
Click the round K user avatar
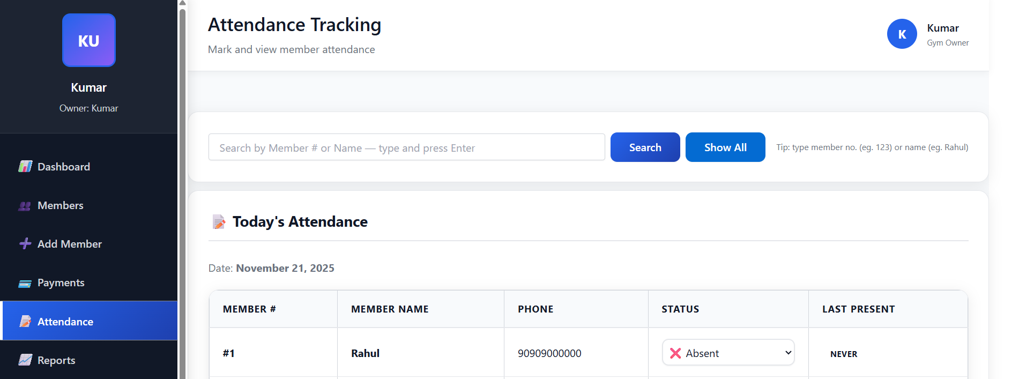pos(902,34)
